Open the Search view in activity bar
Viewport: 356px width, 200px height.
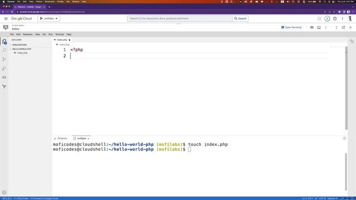pos(4,50)
